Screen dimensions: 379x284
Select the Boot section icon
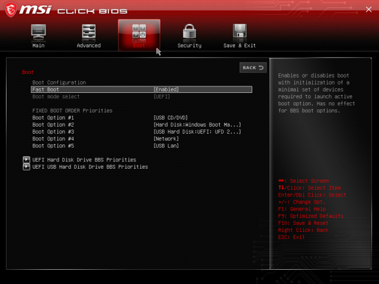(139, 32)
